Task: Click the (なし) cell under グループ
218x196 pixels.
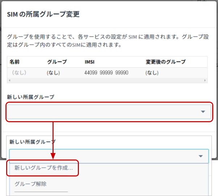Action: [x=53, y=73]
